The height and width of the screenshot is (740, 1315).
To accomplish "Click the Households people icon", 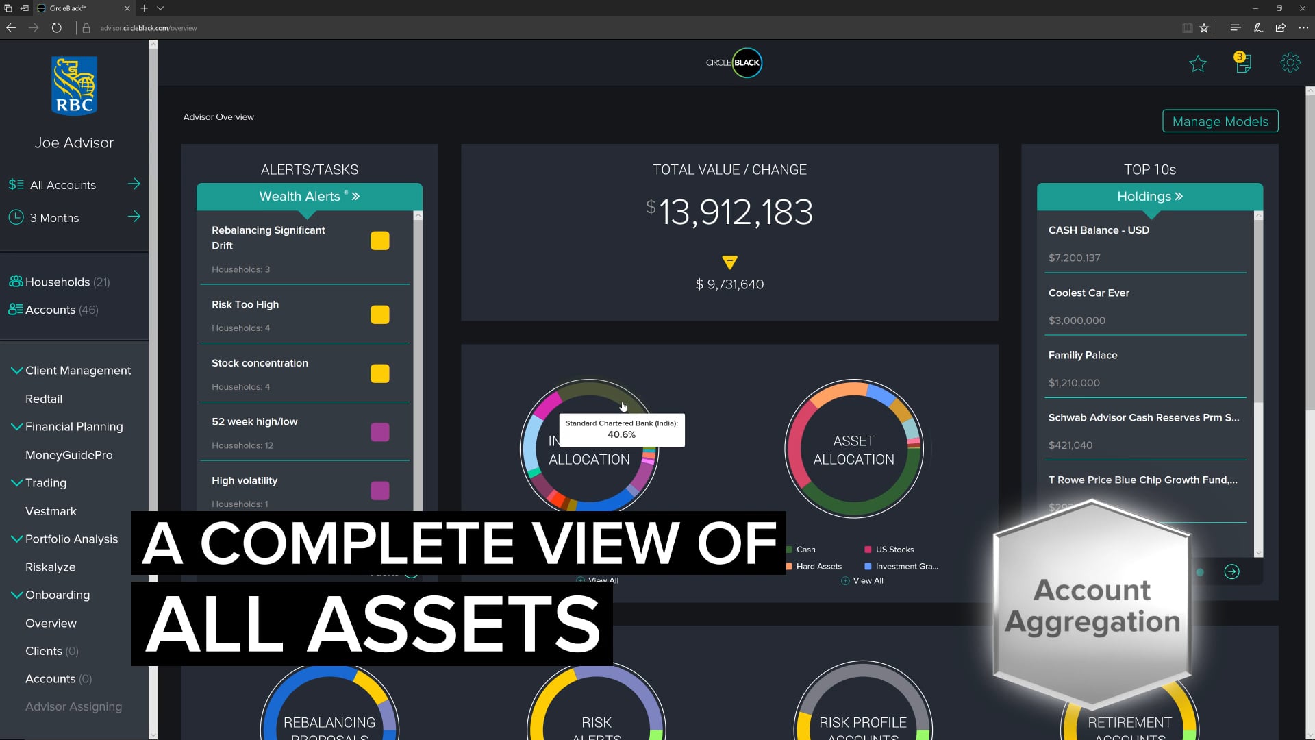I will point(16,282).
